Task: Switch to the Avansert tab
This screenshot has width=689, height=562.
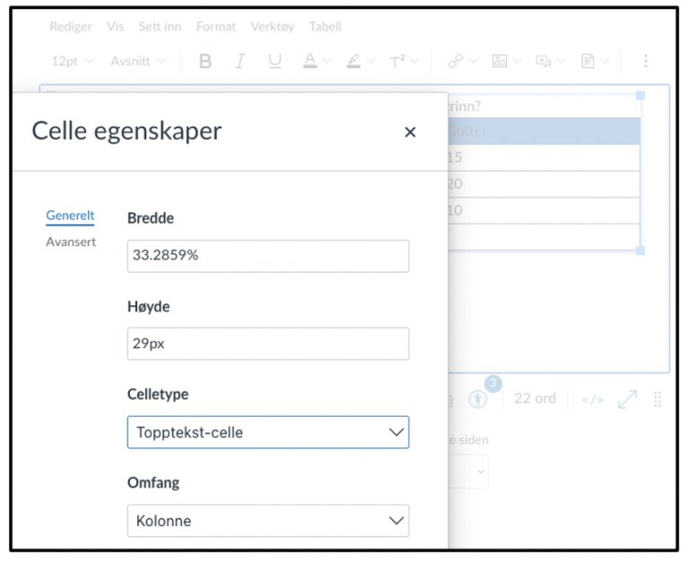Action: tap(71, 241)
